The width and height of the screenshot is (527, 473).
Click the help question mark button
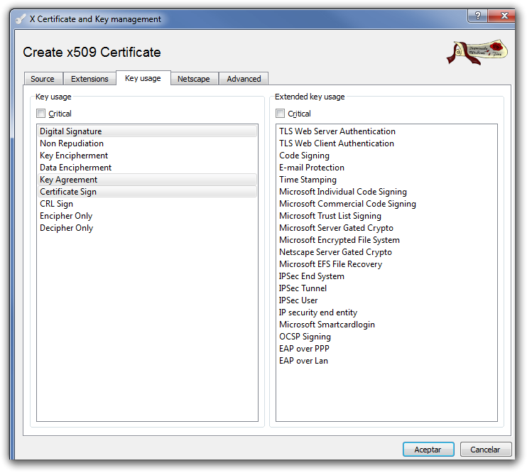click(x=478, y=16)
